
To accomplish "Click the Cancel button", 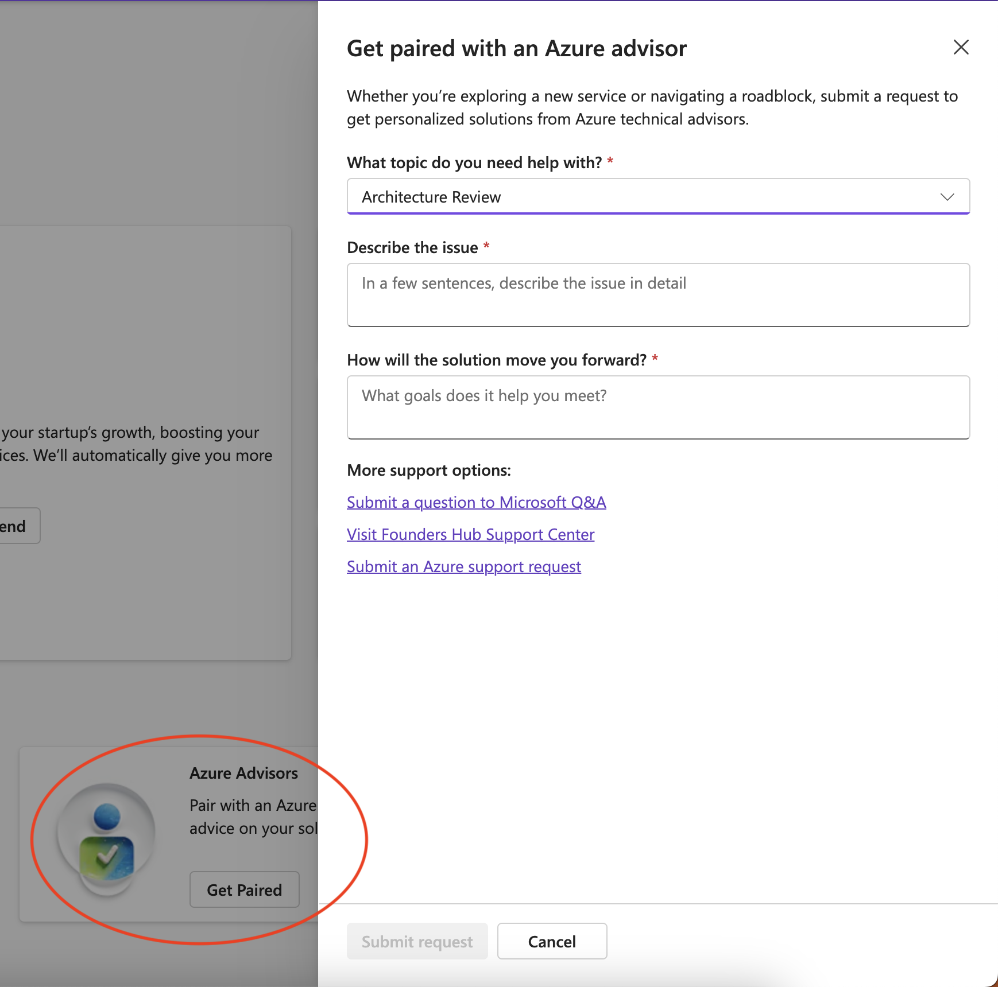I will tap(552, 941).
